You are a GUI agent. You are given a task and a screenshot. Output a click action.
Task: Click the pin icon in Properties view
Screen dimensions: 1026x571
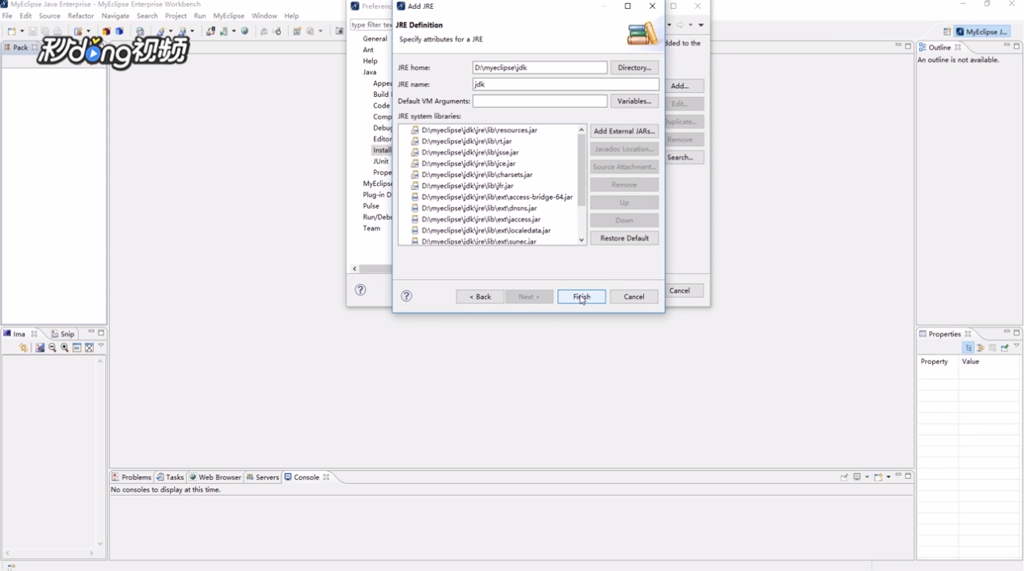click(x=1005, y=348)
